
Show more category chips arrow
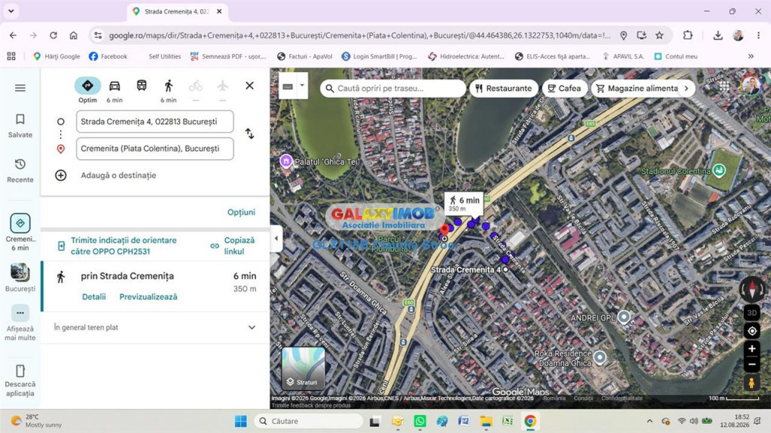pos(687,89)
